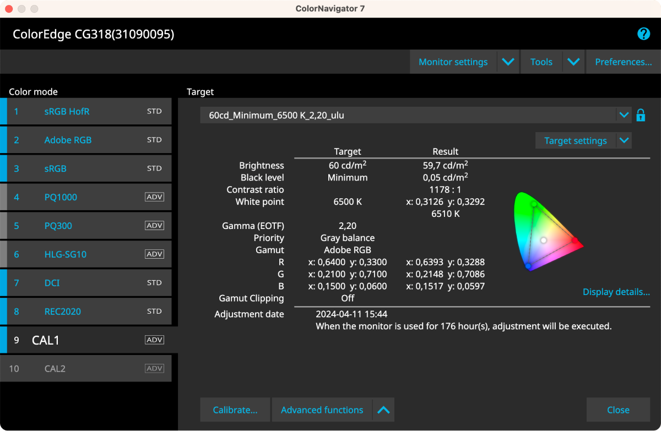Click the ADV badge on PQ1000

(x=154, y=197)
